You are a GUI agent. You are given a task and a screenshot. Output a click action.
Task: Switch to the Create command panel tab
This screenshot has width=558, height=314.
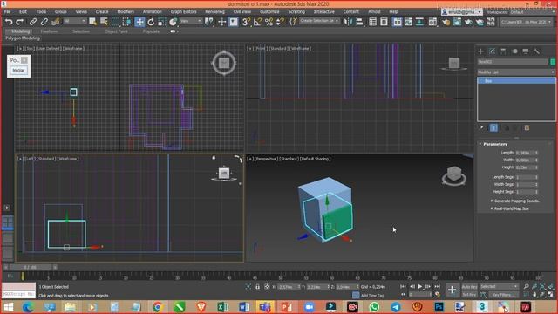point(480,51)
